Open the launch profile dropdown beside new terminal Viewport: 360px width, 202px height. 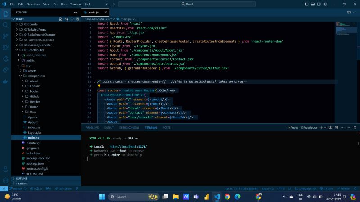point(325,127)
